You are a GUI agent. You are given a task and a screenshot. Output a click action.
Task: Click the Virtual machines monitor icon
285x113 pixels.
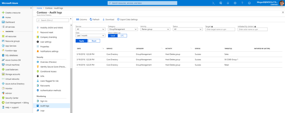[x=3, y=65]
